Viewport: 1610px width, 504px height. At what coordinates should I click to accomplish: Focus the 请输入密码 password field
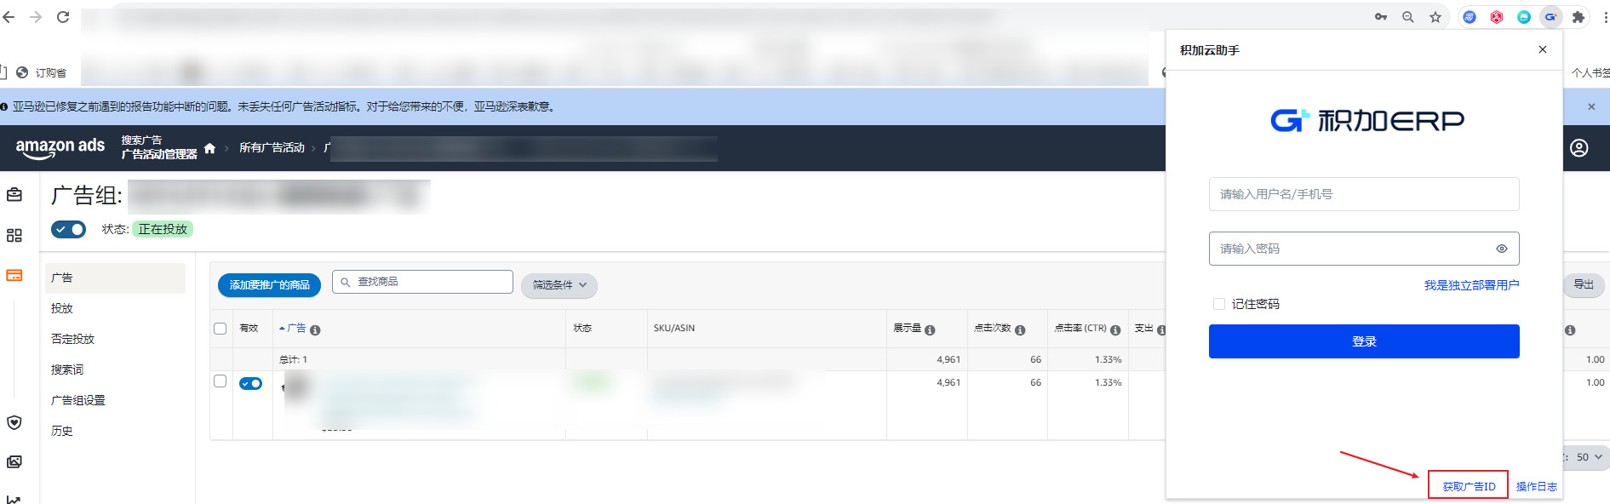1364,249
